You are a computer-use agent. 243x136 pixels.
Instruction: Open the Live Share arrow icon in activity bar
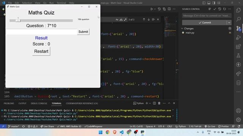(x=238, y=74)
